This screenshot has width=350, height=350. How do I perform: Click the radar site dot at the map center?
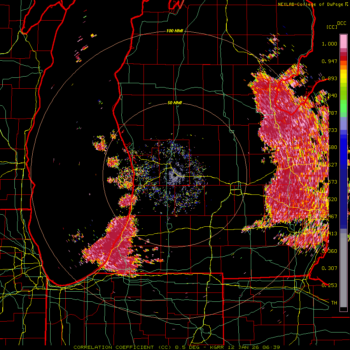(x=175, y=175)
